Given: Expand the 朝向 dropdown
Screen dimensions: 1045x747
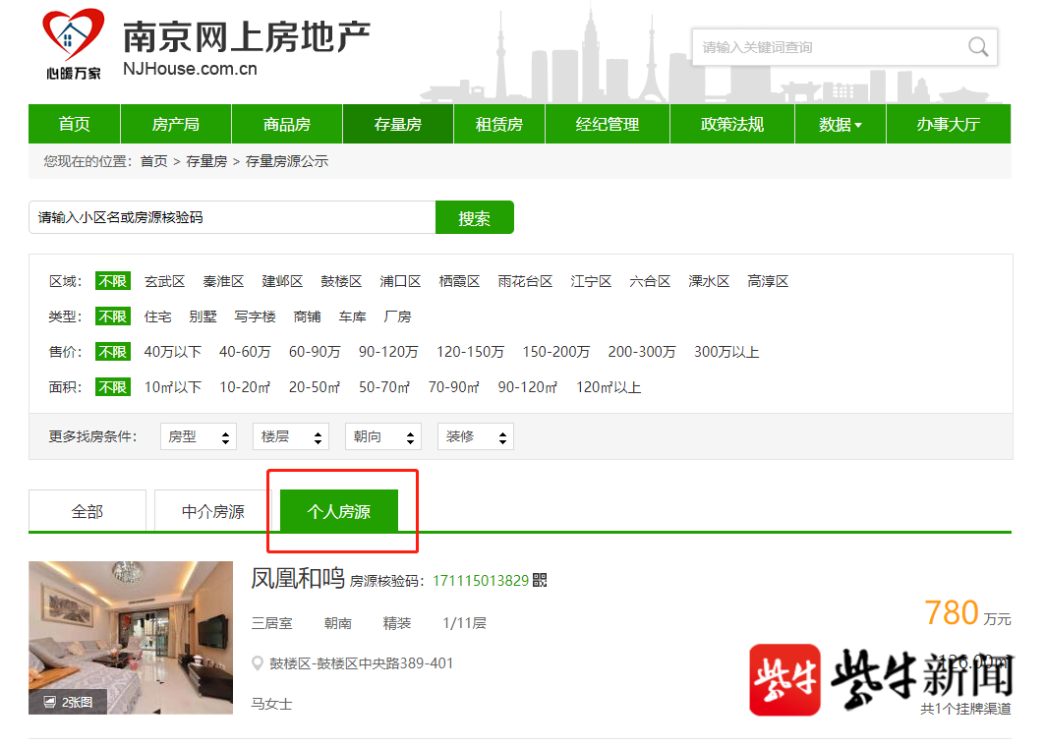Looking at the screenshot, I should tap(382, 436).
